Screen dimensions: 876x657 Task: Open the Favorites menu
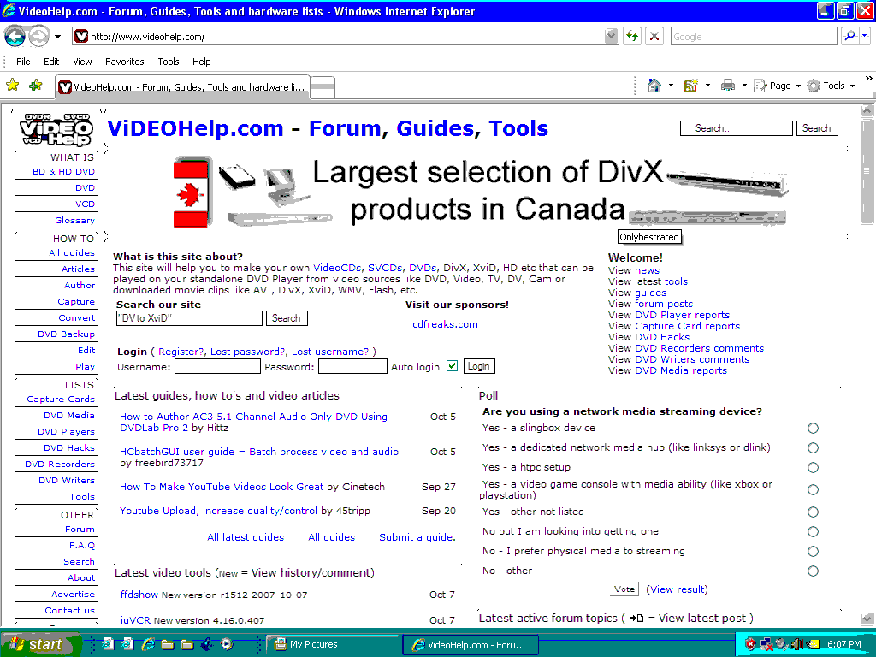click(x=125, y=62)
